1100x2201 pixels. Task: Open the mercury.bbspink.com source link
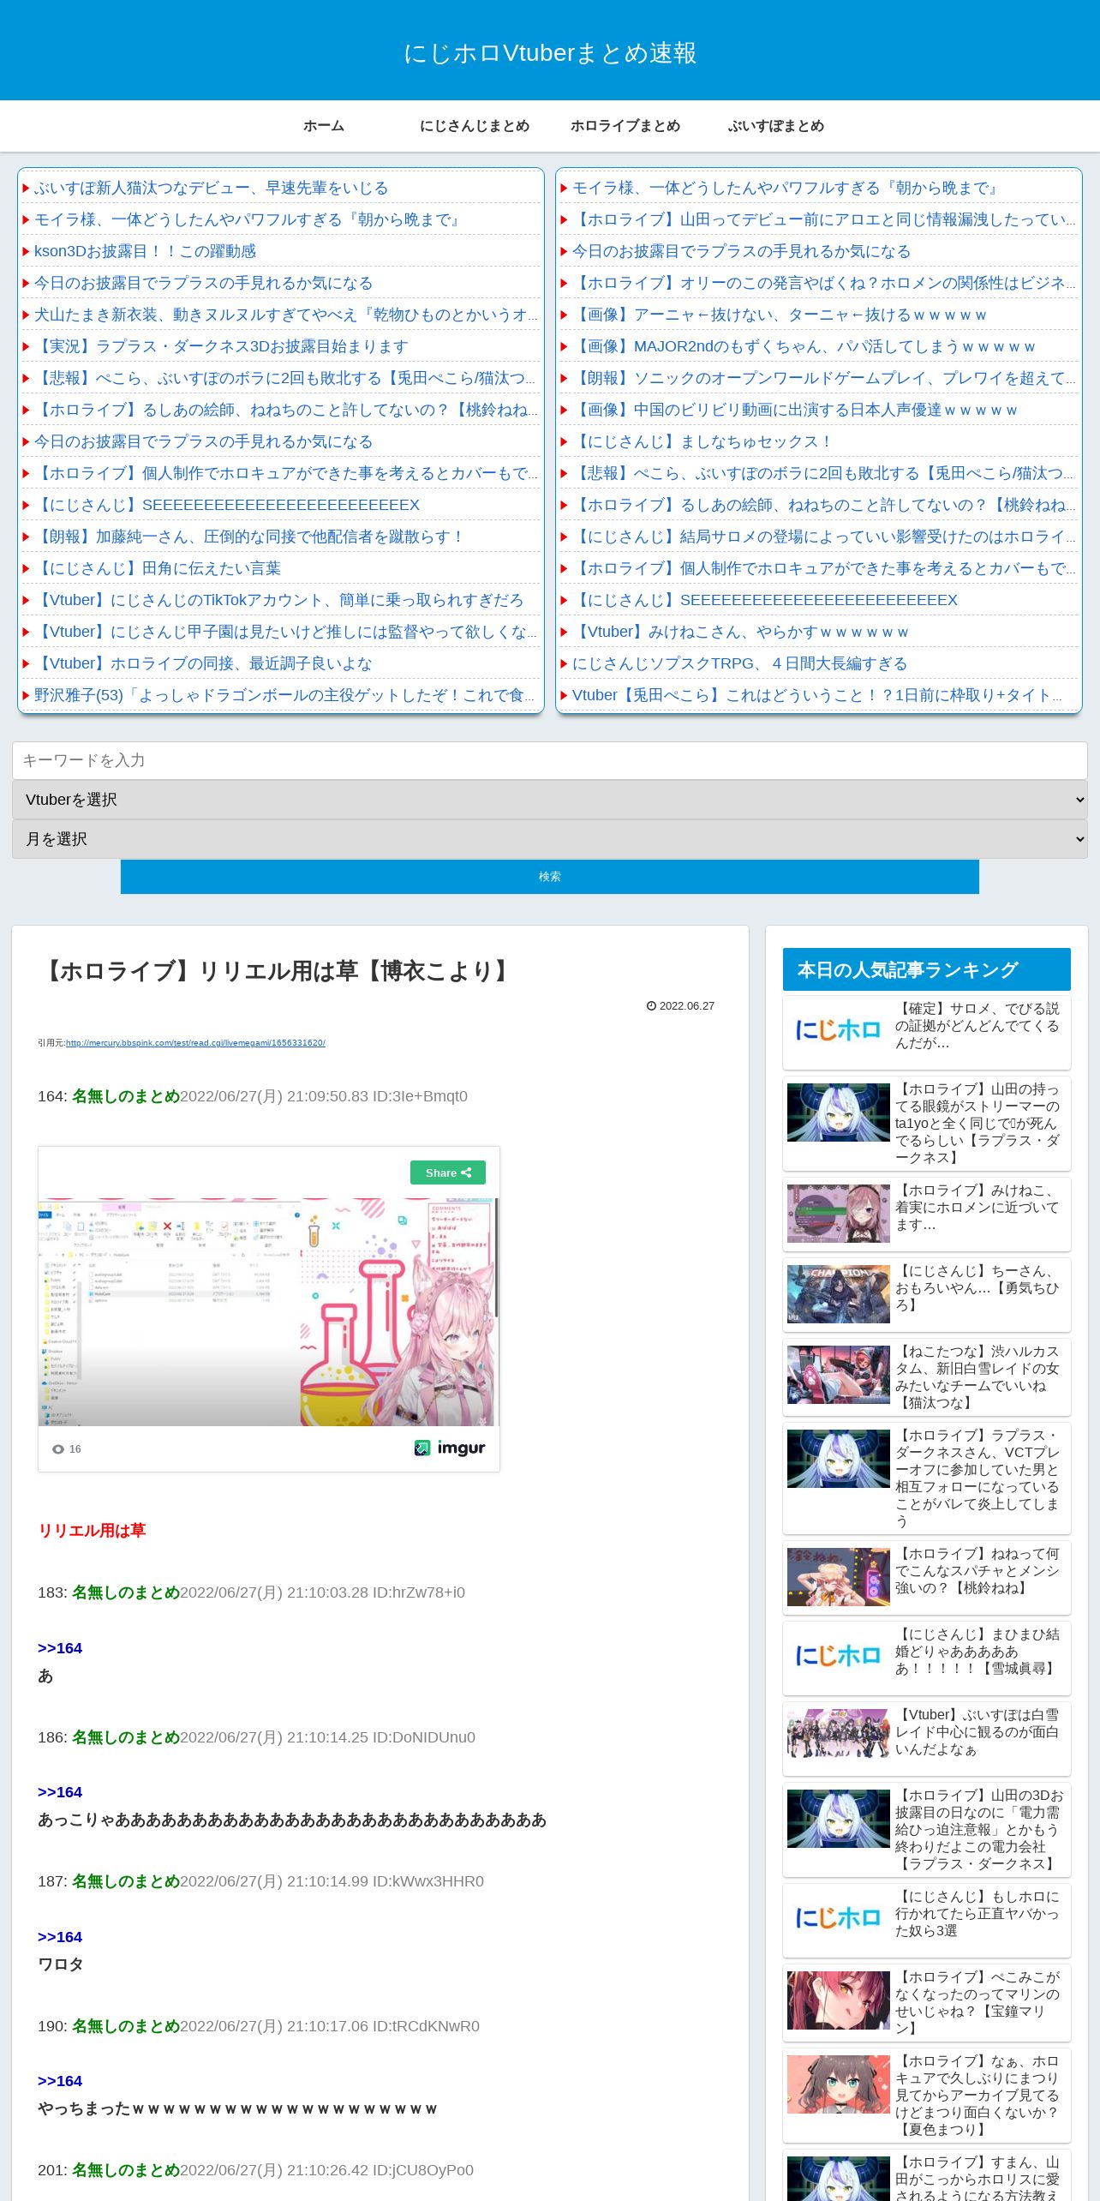coord(195,1043)
